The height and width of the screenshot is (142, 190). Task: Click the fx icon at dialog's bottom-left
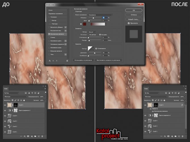click(x=50, y=60)
